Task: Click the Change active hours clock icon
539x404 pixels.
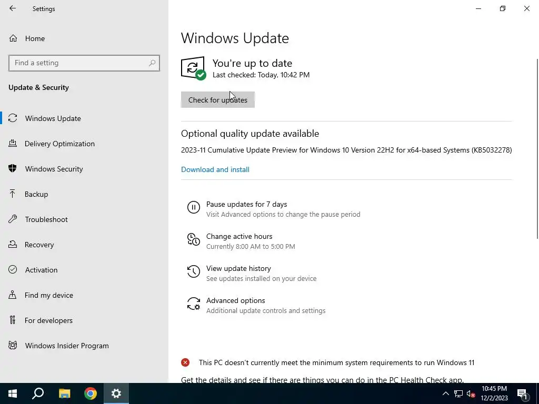Action: click(x=194, y=239)
